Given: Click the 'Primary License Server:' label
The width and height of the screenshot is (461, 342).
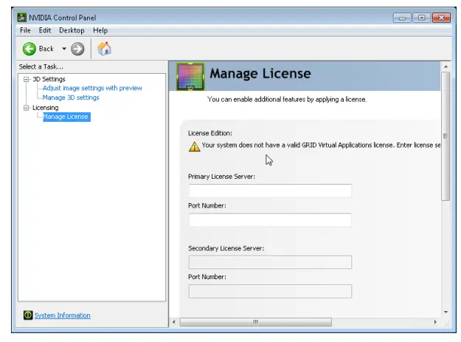Looking at the screenshot, I should coord(221,177).
